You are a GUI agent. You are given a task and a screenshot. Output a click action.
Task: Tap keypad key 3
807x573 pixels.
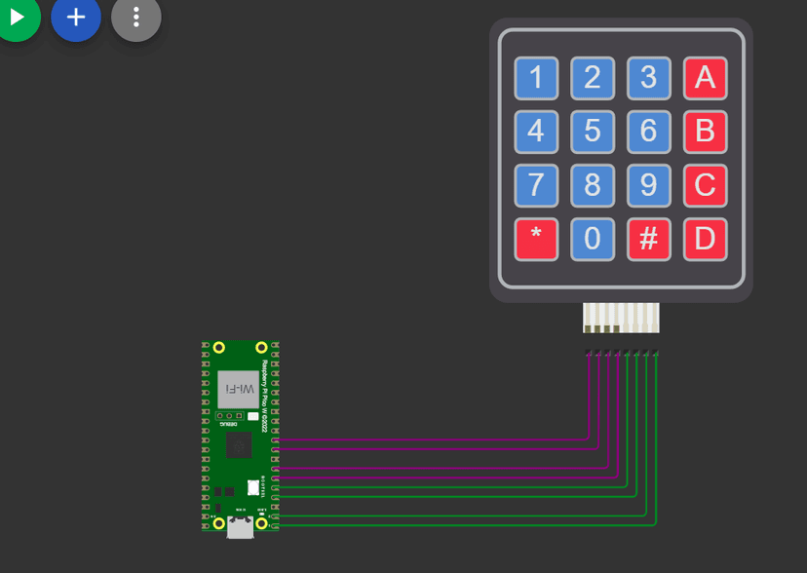[648, 78]
